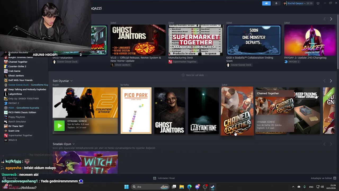
Task: Open the Steam announcements megaphone button
Action: [x=266, y=3]
